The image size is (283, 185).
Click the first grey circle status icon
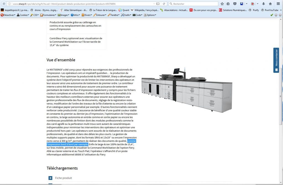pyautogui.click(x=276, y=15)
